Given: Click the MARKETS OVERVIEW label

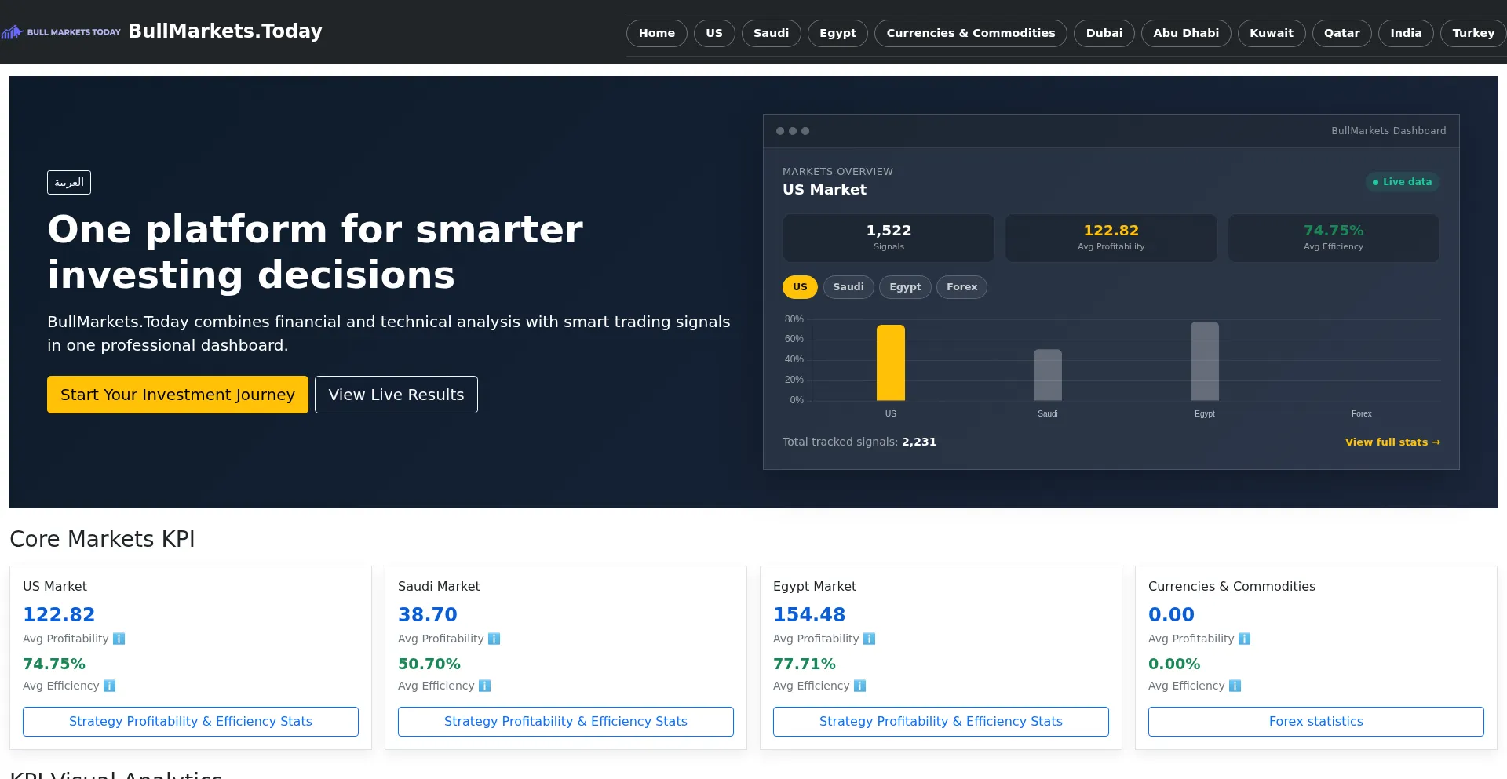Looking at the screenshot, I should click(837, 172).
